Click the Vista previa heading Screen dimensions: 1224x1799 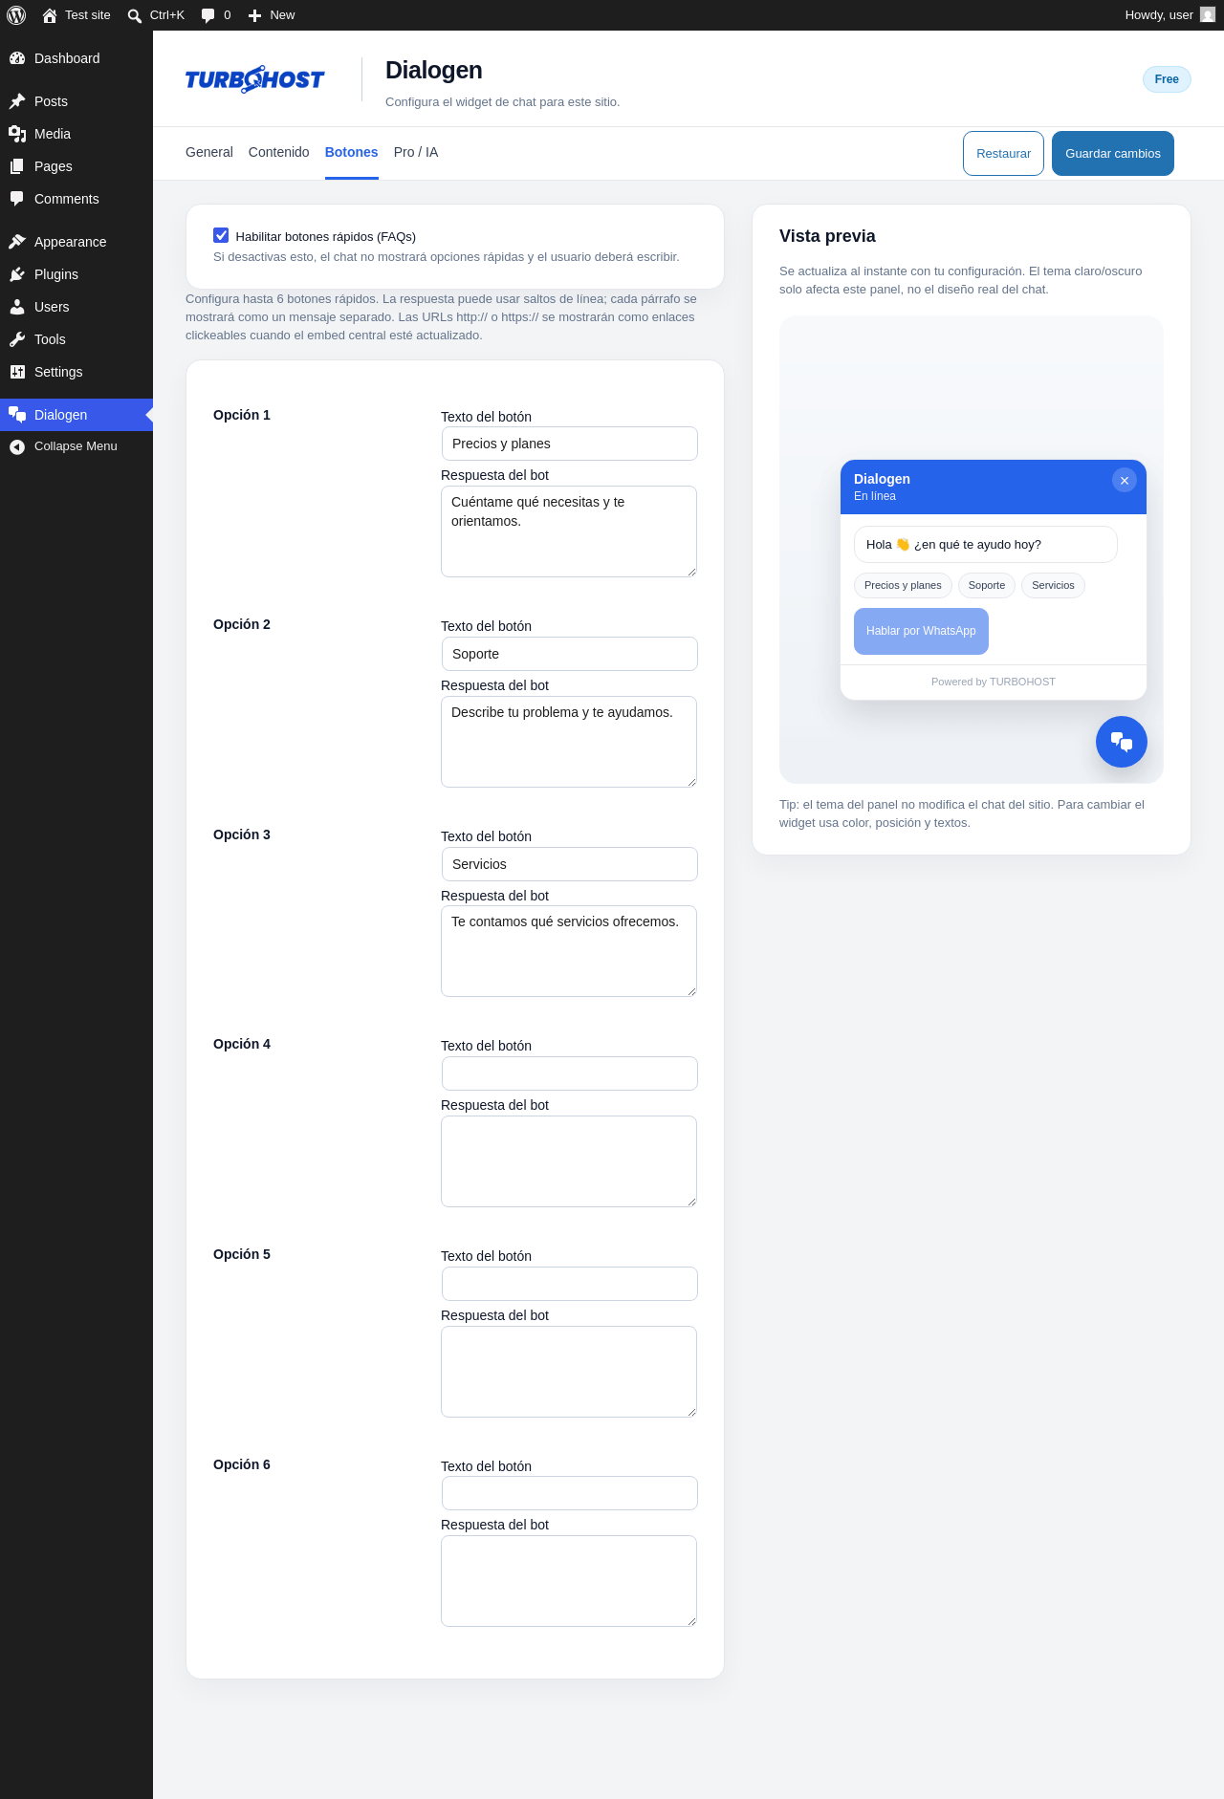pos(827,236)
